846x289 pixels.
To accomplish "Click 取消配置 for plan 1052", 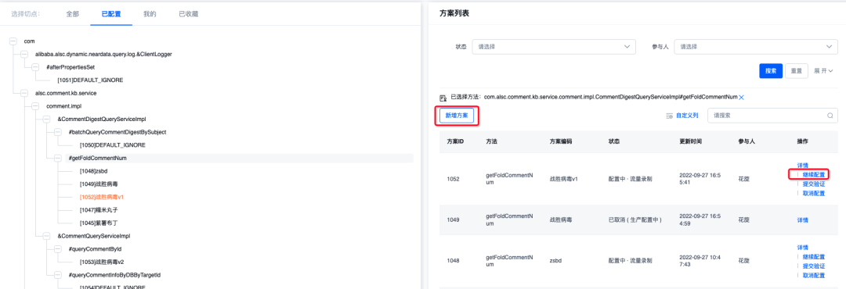I will (x=813, y=193).
